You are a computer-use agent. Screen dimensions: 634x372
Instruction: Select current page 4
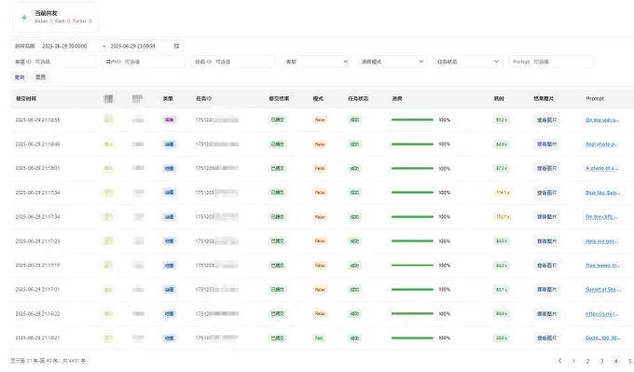pyautogui.click(x=615, y=361)
